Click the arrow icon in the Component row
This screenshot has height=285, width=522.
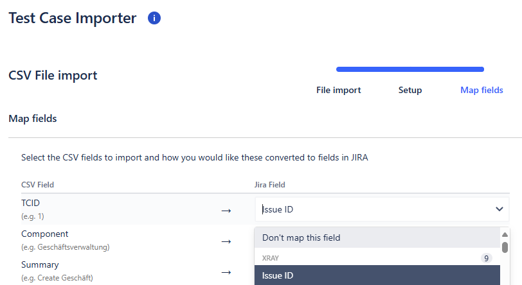[x=226, y=242]
